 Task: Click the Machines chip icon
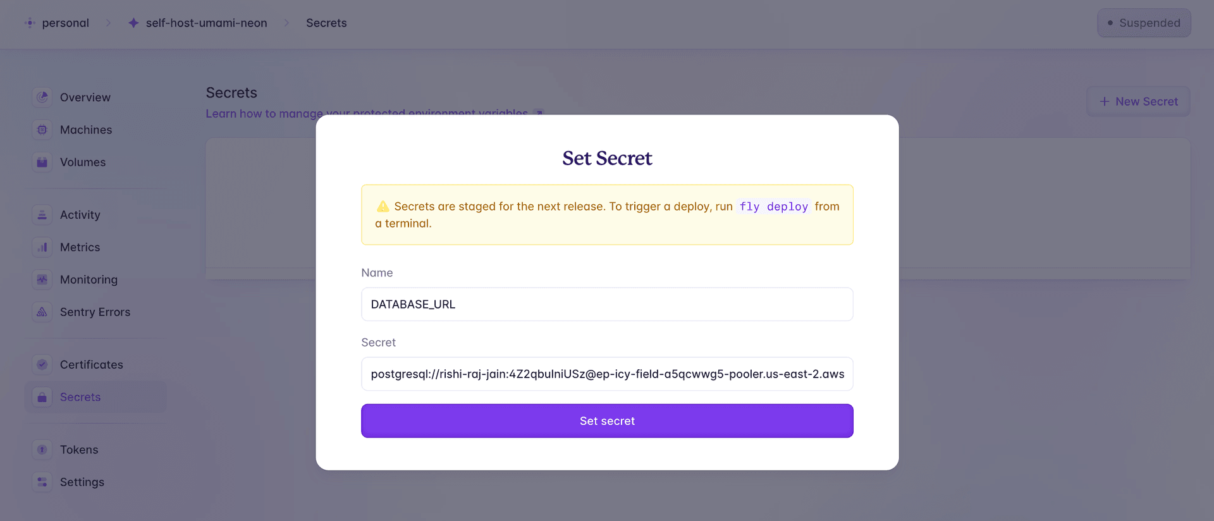point(42,130)
